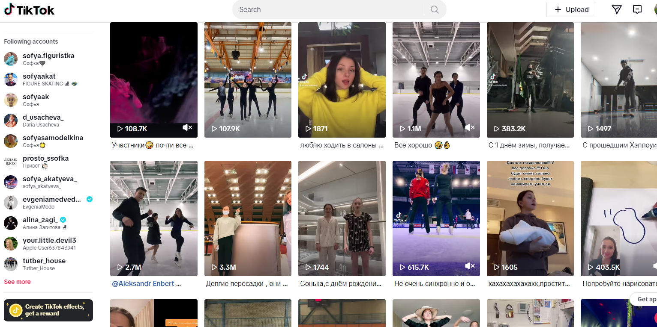Image resolution: width=657 pixels, height=327 pixels.
Task: Click the Get app button
Action: pyautogui.click(x=645, y=299)
